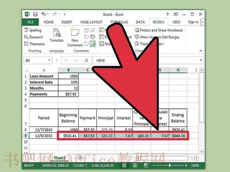This screenshot has width=230, height=172.
Task: Switch to the INSERT ribbon tab
Action: tap(67, 22)
